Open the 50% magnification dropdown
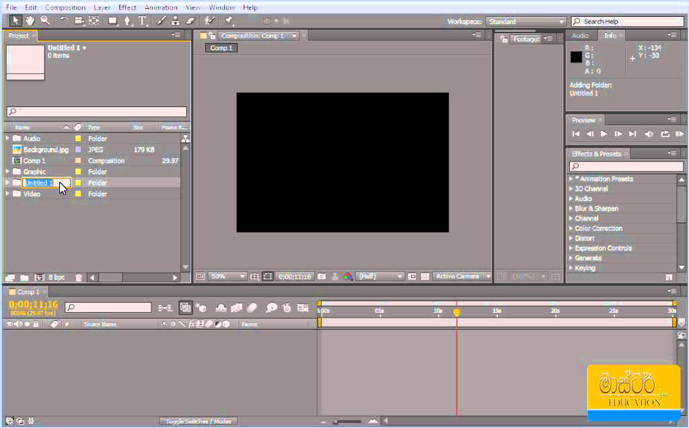The image size is (689, 428). [x=227, y=277]
